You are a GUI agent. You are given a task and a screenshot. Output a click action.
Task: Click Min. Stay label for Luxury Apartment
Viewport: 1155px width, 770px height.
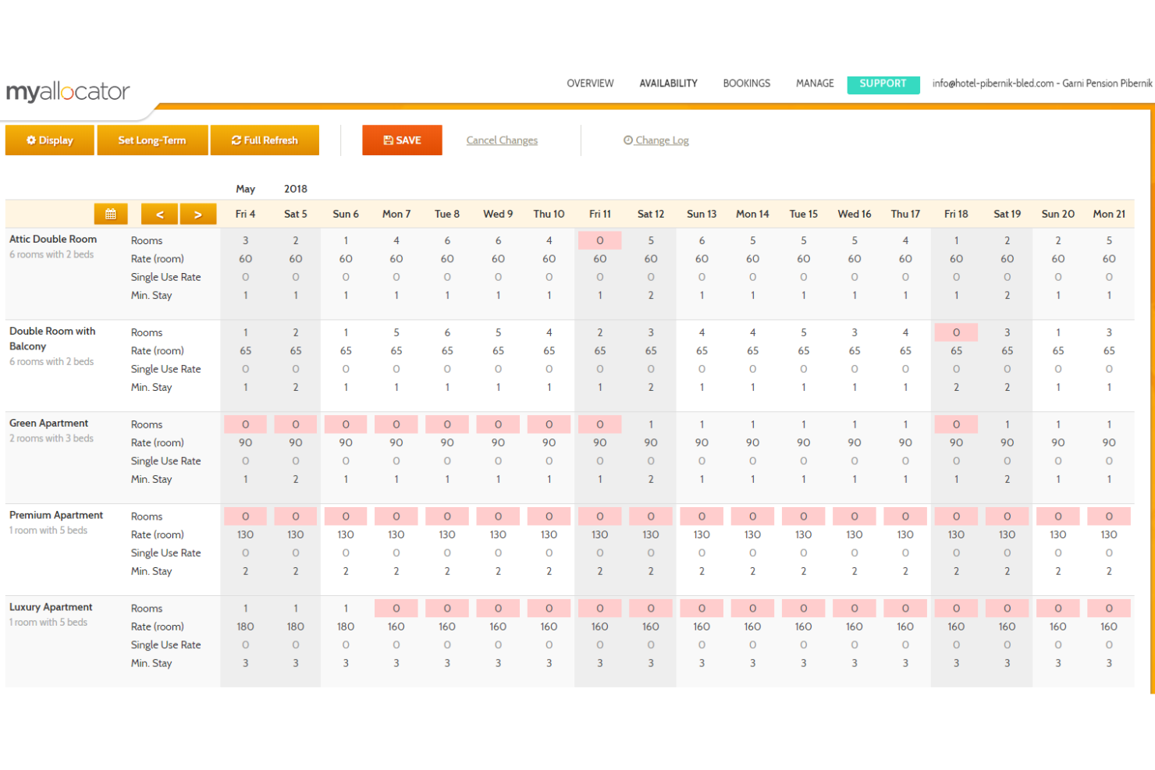click(151, 663)
